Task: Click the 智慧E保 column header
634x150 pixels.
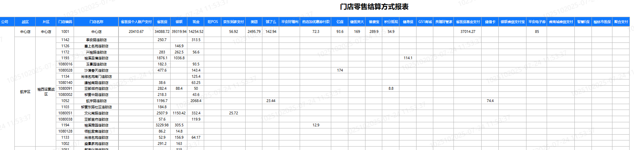Action: pos(583,22)
